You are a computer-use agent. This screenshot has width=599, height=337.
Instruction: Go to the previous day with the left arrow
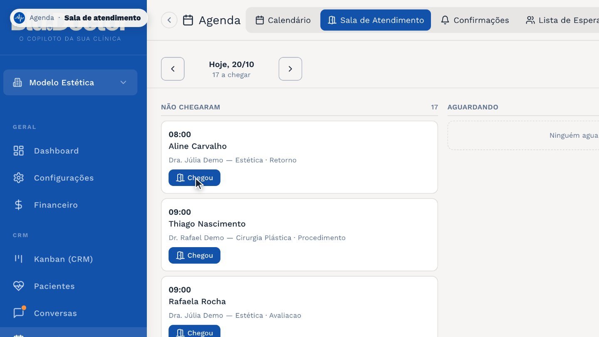point(173,69)
